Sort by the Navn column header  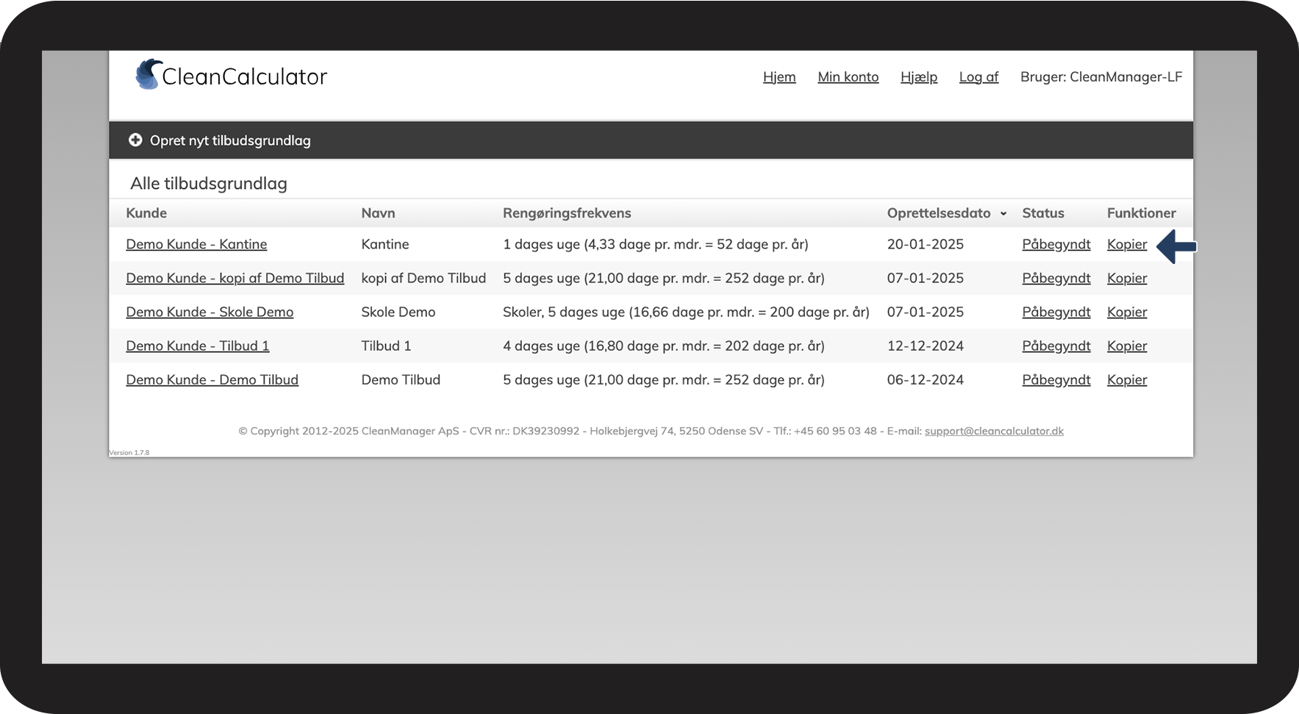coord(378,213)
